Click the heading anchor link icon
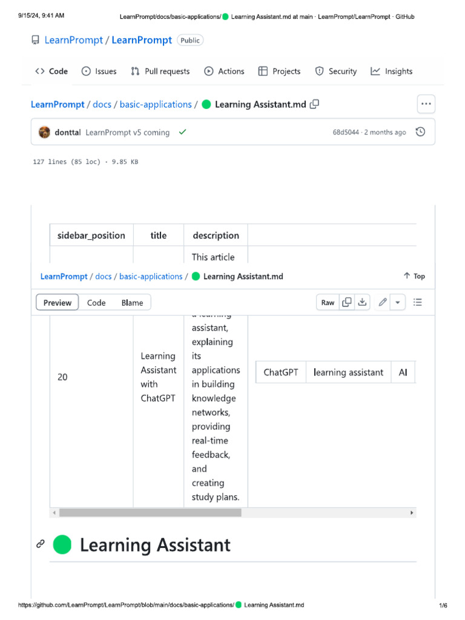Screen dimensions: 465x620 point(41,544)
